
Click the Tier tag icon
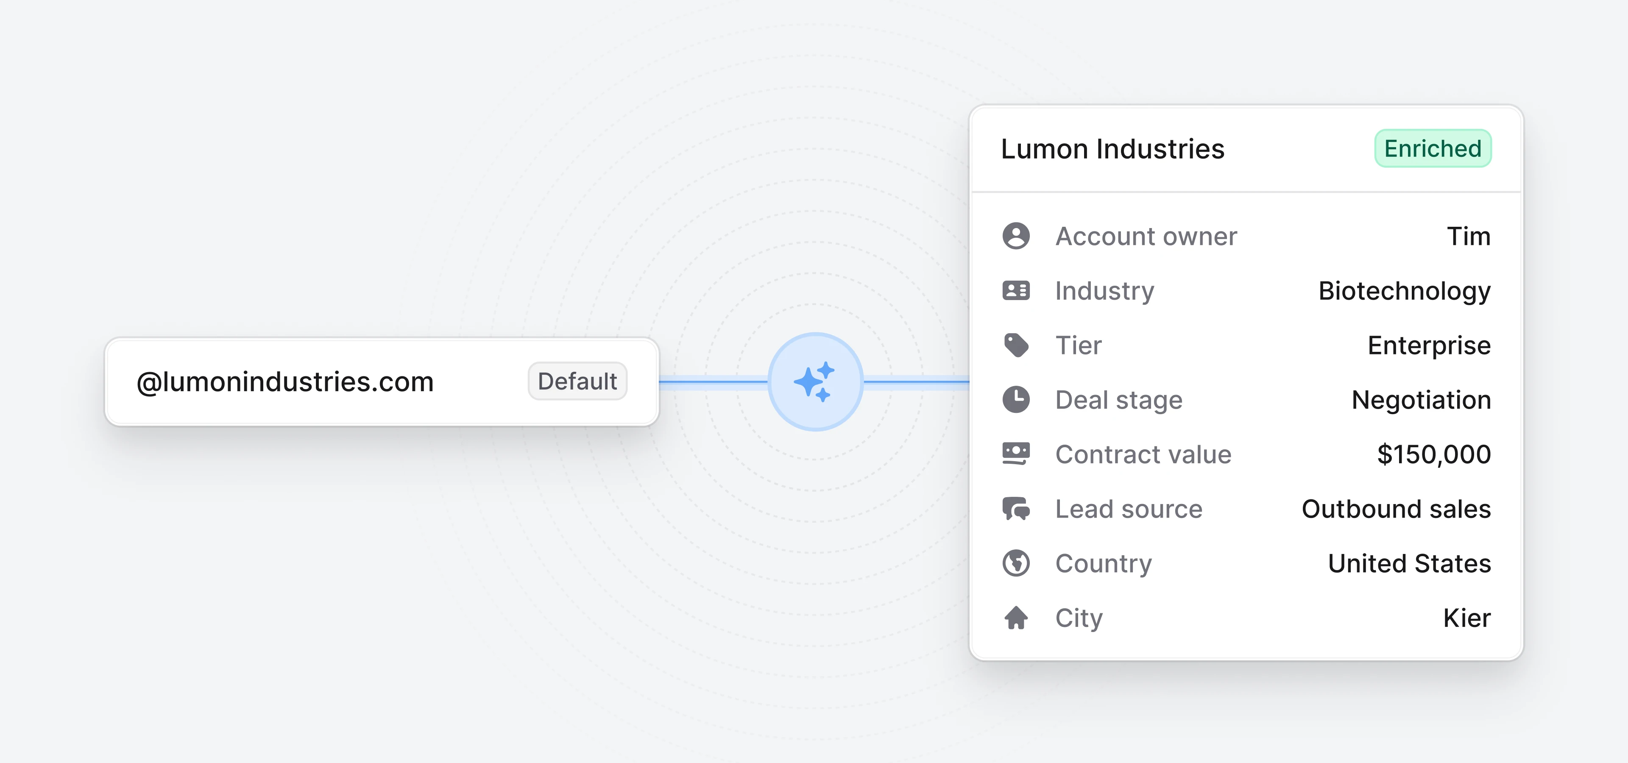click(1016, 345)
